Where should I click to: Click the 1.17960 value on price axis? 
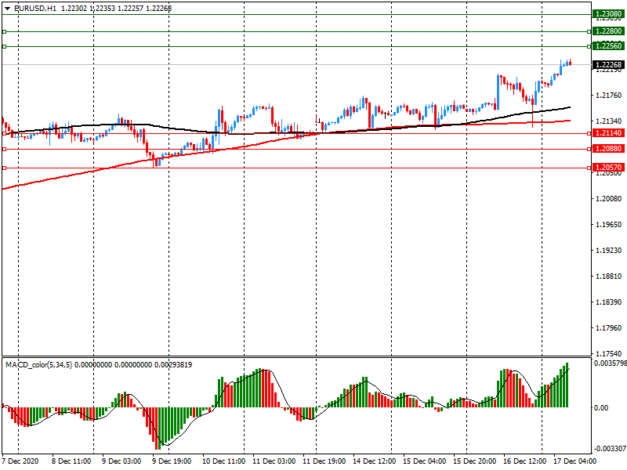pos(608,328)
